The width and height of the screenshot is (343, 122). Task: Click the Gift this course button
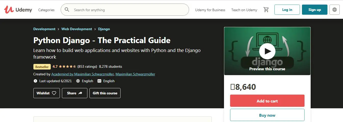tap(105, 93)
